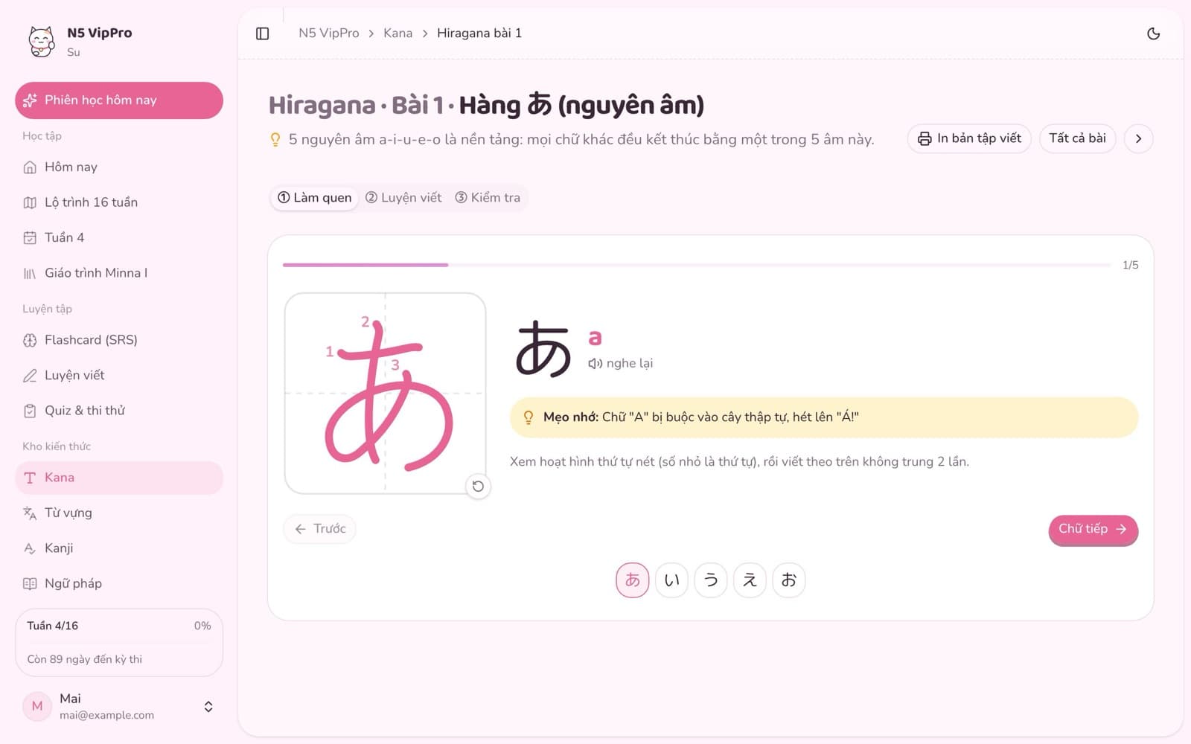Click the あ stroke order drawing canvas
1191x744 pixels.
click(x=385, y=394)
